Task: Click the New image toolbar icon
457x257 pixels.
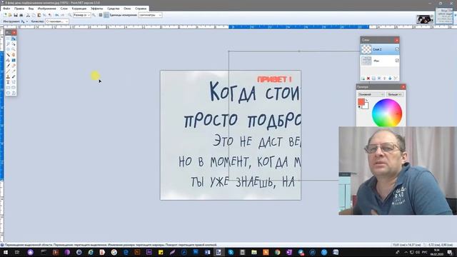Action: [x=5, y=15]
